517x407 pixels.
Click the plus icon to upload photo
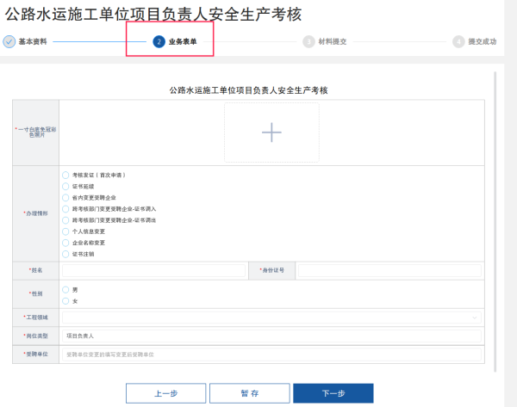271,132
